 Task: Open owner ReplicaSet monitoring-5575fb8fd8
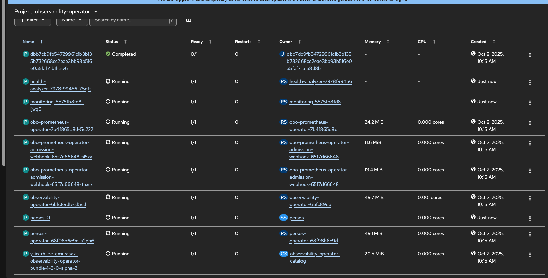pos(315,102)
